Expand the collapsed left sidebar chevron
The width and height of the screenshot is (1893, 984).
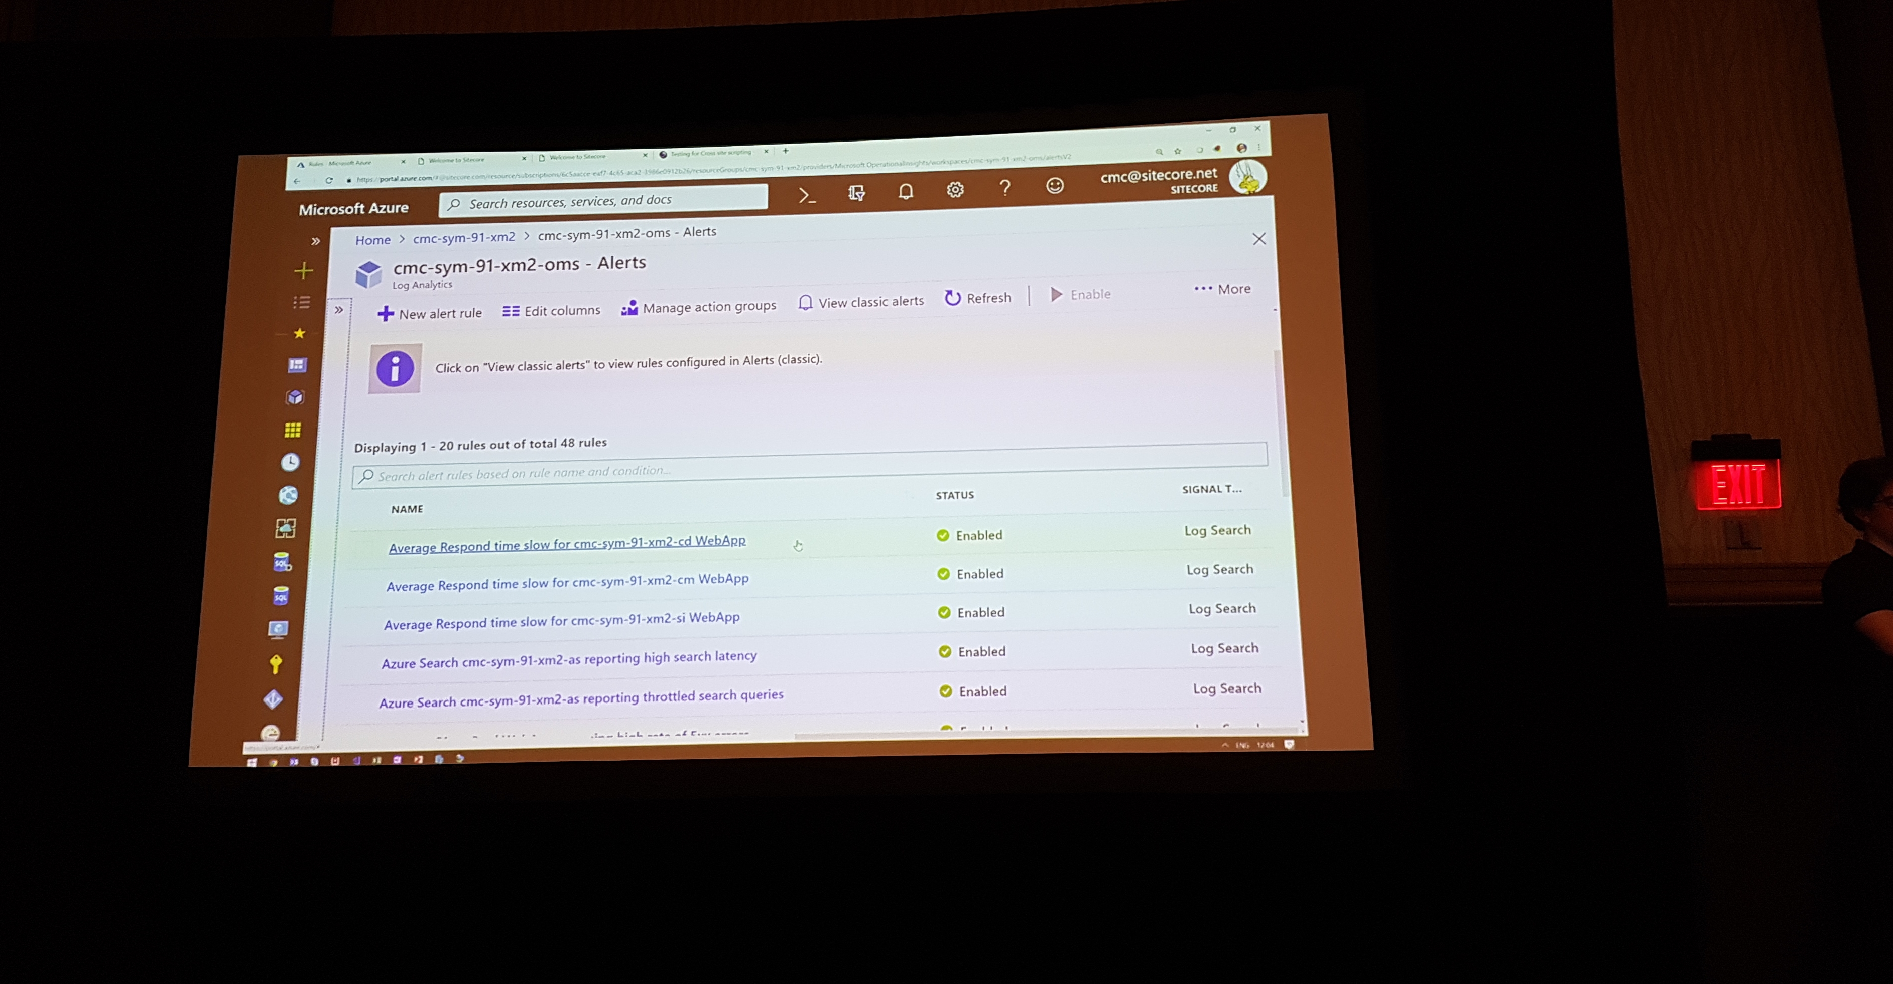[315, 240]
